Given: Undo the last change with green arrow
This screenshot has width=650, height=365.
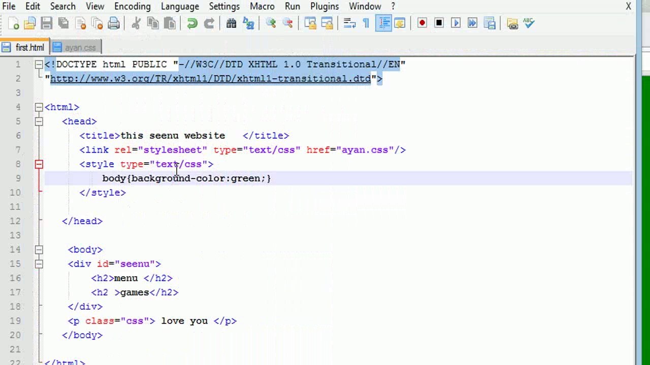Looking at the screenshot, I should pyautogui.click(x=192, y=23).
